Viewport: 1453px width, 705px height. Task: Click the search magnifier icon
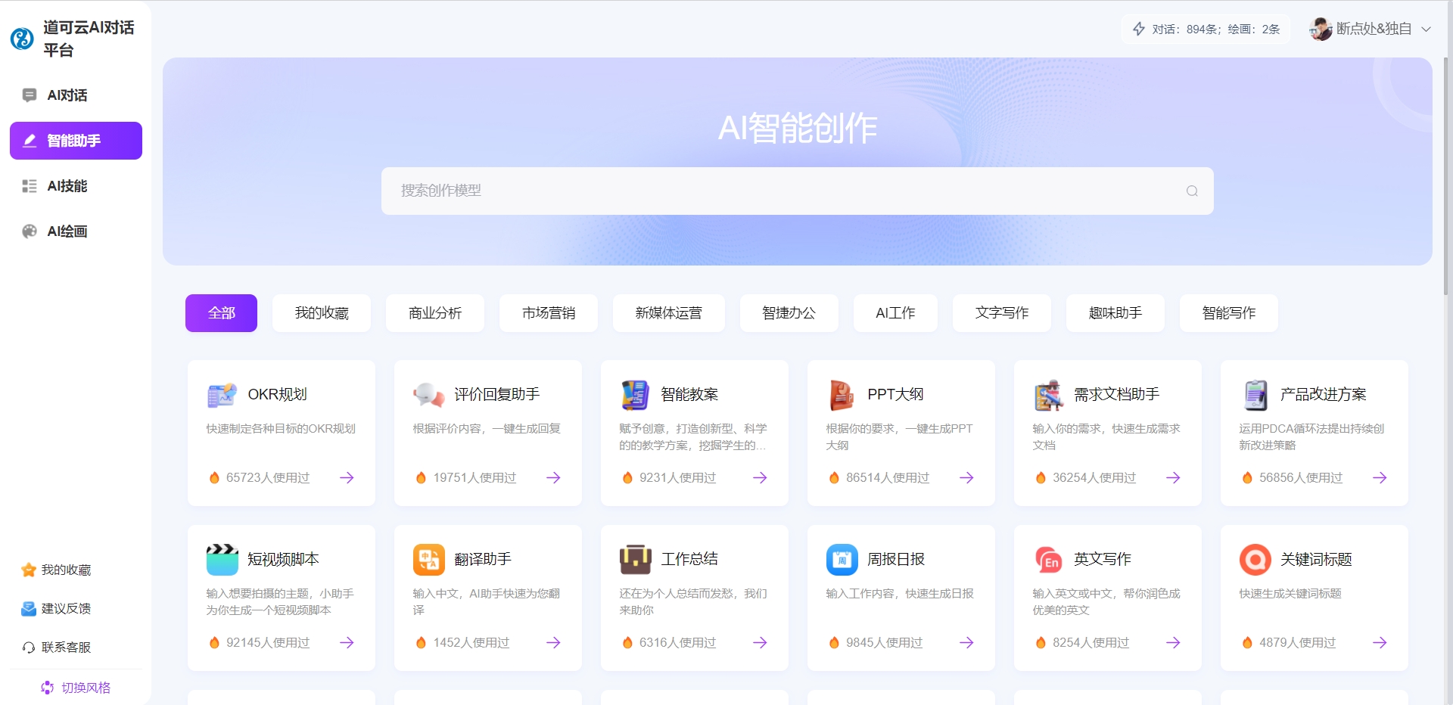(1192, 191)
